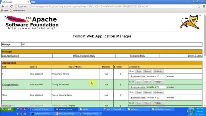The image size is (206, 116).
Task: Select the 'Display All Headers' display name text
Action: (60, 84)
